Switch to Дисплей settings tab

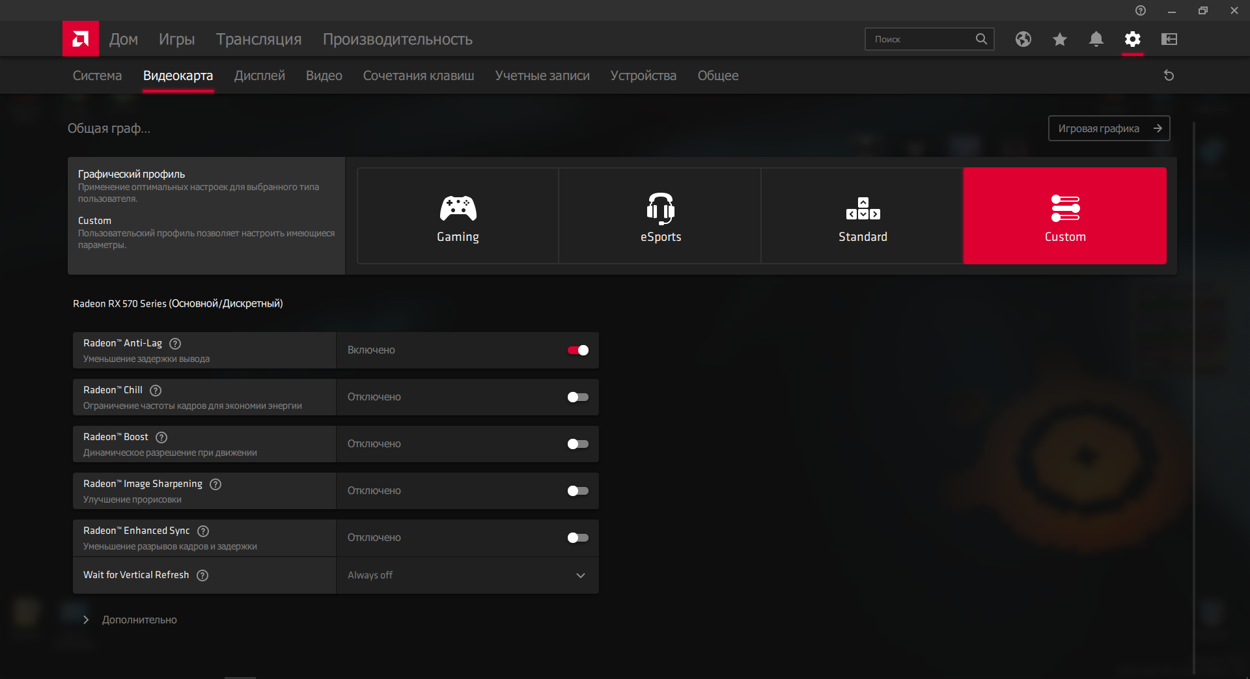click(x=260, y=76)
